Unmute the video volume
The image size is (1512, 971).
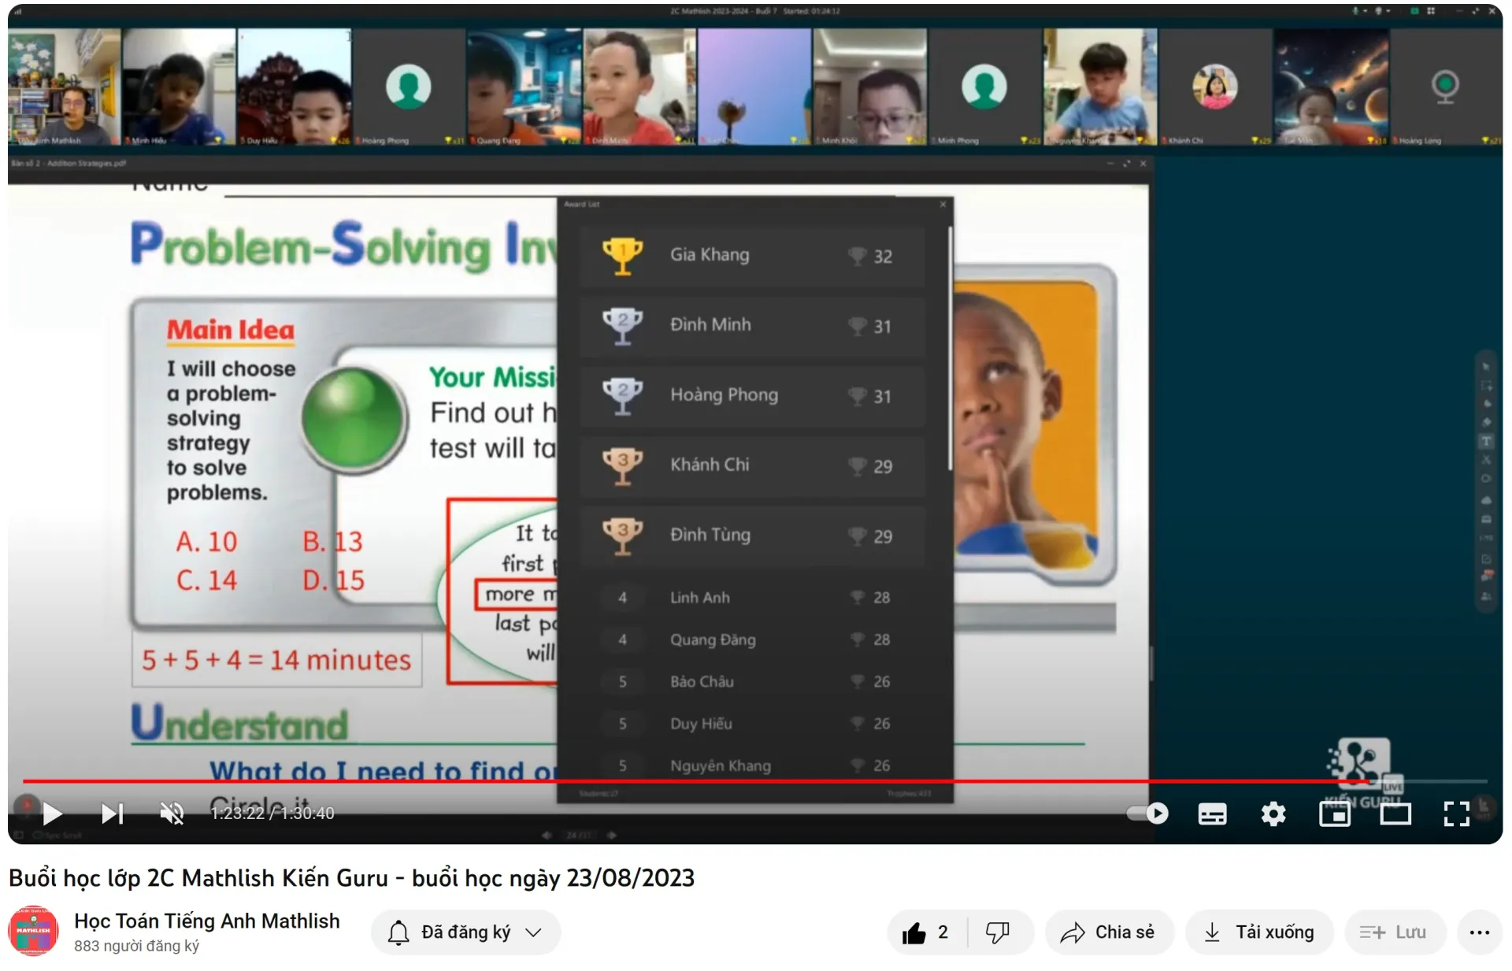point(172,813)
